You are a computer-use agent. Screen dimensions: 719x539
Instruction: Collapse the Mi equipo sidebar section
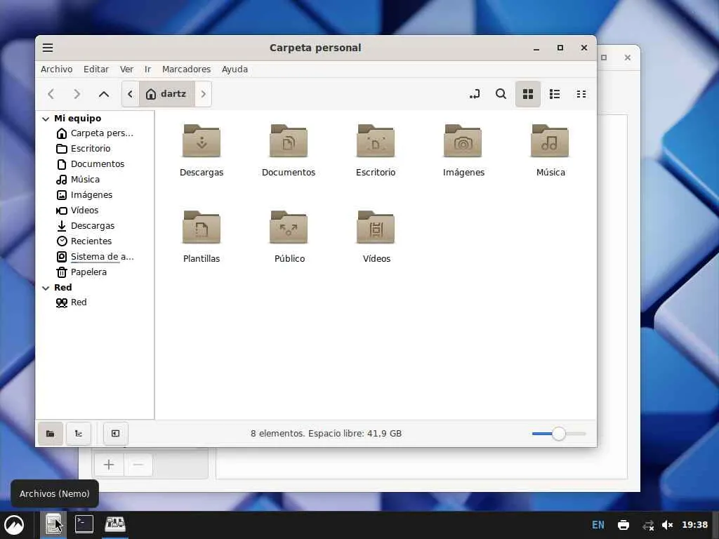[46, 119]
